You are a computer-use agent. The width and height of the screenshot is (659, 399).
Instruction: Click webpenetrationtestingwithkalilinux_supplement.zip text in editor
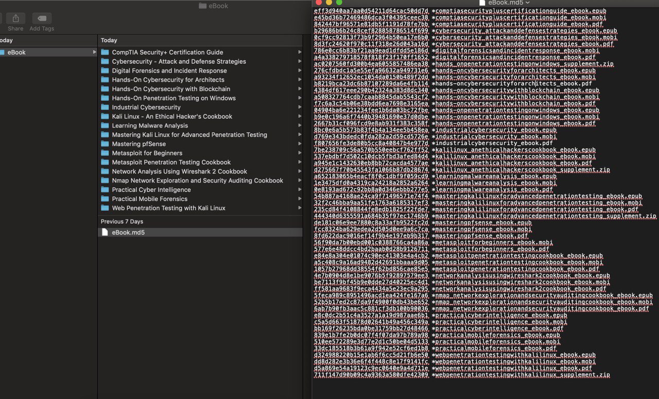coord(523,375)
